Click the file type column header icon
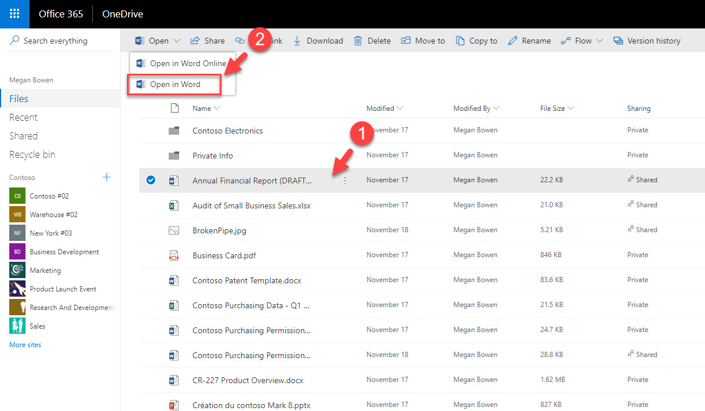 174,108
